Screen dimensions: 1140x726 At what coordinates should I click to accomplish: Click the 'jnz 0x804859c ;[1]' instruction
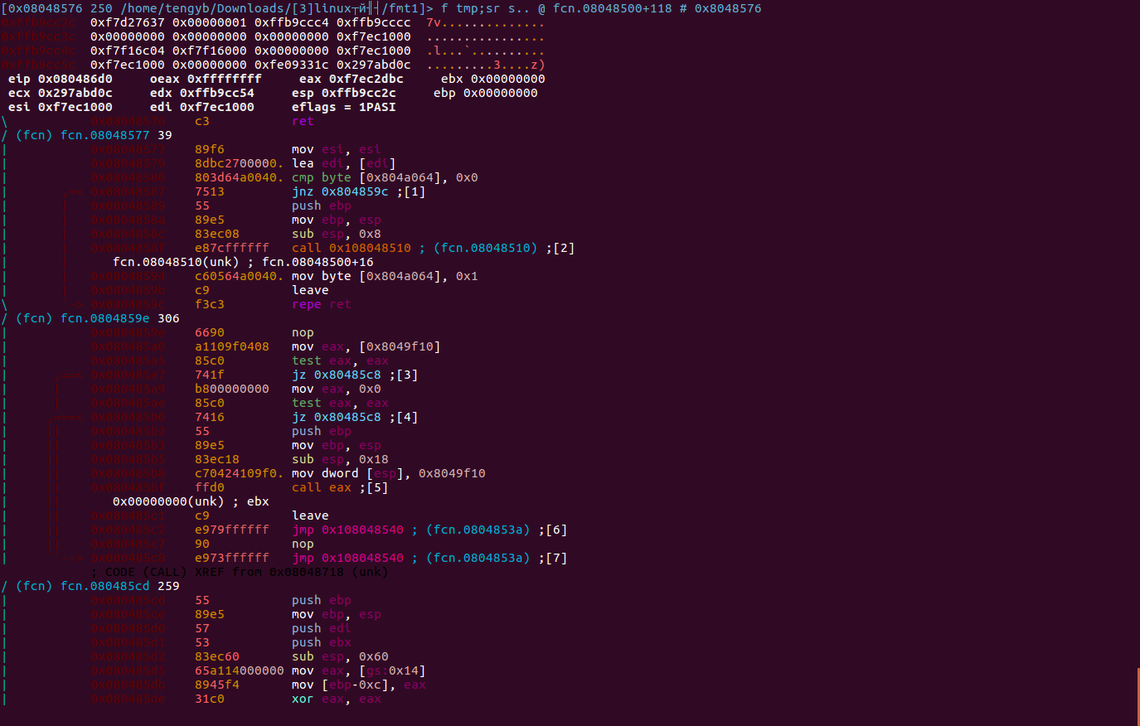(x=359, y=191)
